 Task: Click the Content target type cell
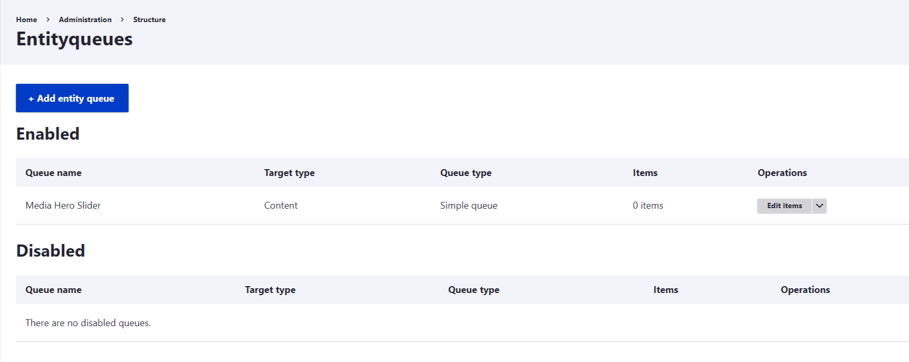coord(281,206)
